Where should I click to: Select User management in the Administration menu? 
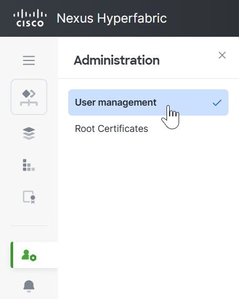(116, 102)
